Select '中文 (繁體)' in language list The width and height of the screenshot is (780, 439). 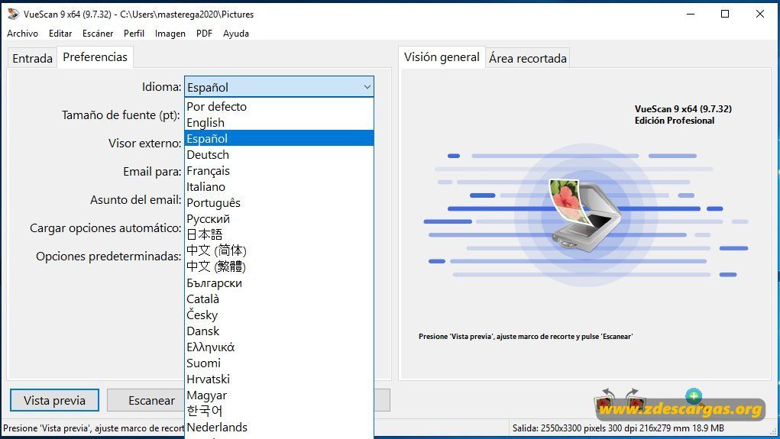(x=279, y=266)
